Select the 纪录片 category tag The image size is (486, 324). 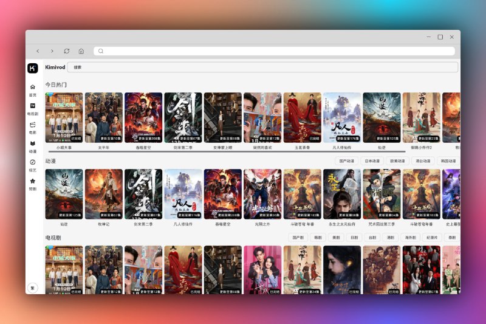click(432, 238)
